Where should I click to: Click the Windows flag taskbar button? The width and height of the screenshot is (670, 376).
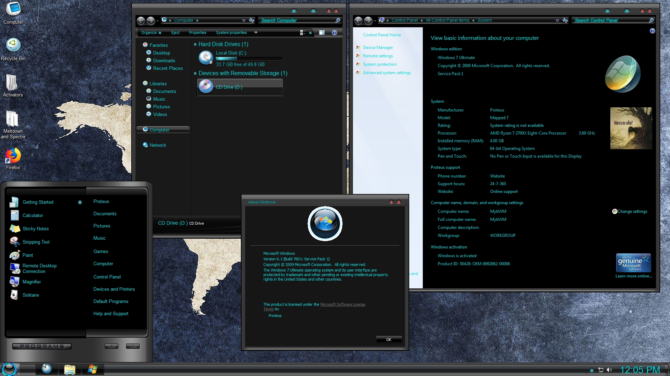pos(93,369)
